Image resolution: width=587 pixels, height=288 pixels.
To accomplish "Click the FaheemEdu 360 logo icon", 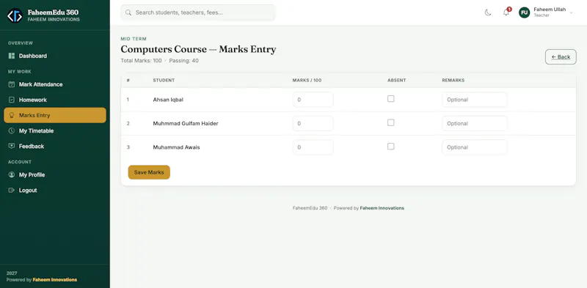I will point(15,15).
